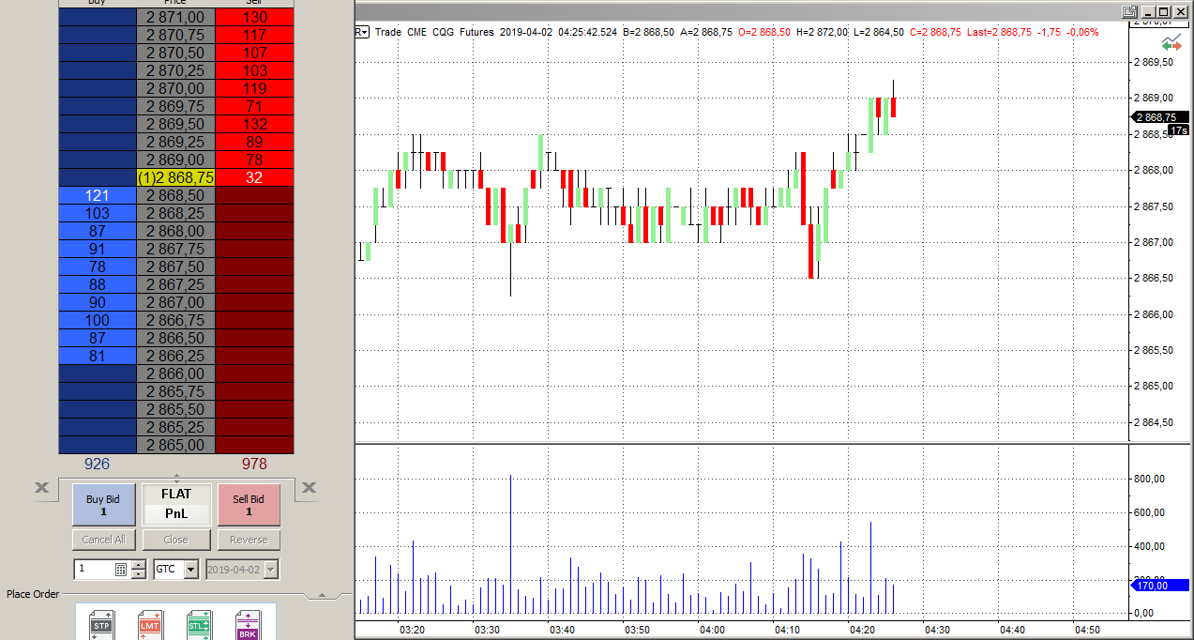This screenshot has width=1194, height=640.
Task: Click buy size 100 at 2 866,75
Action: 98,320
